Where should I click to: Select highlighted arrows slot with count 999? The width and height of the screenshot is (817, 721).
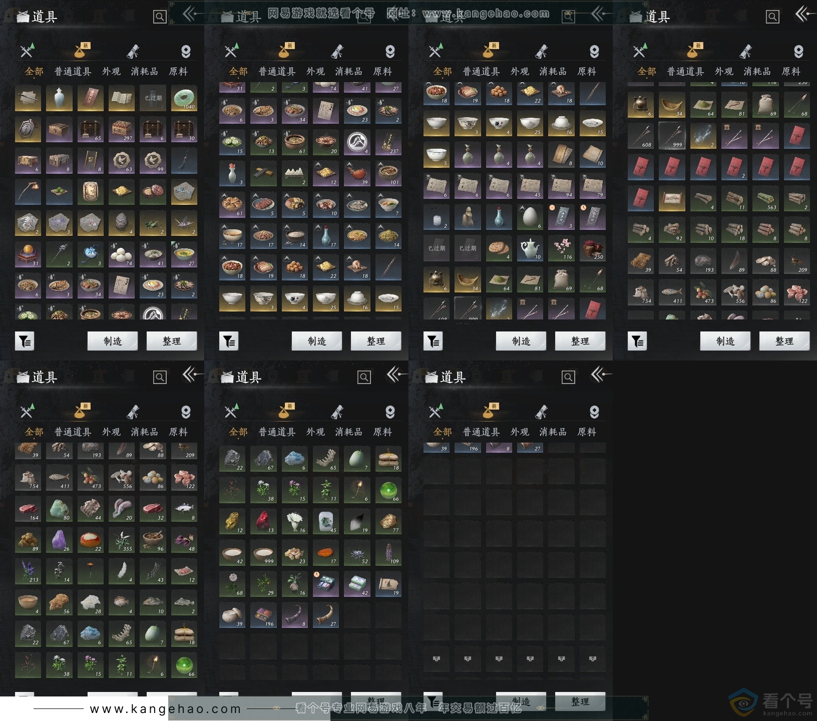(671, 136)
